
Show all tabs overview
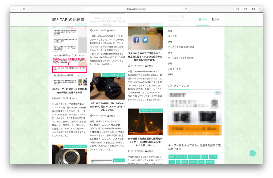(246, 9)
